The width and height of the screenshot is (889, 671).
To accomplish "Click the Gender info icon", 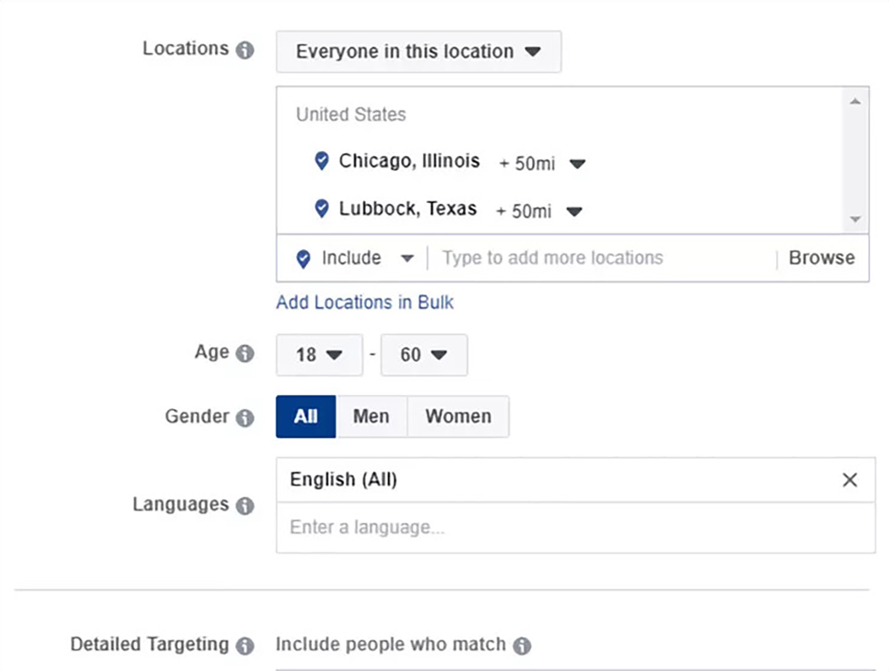I will [x=245, y=418].
